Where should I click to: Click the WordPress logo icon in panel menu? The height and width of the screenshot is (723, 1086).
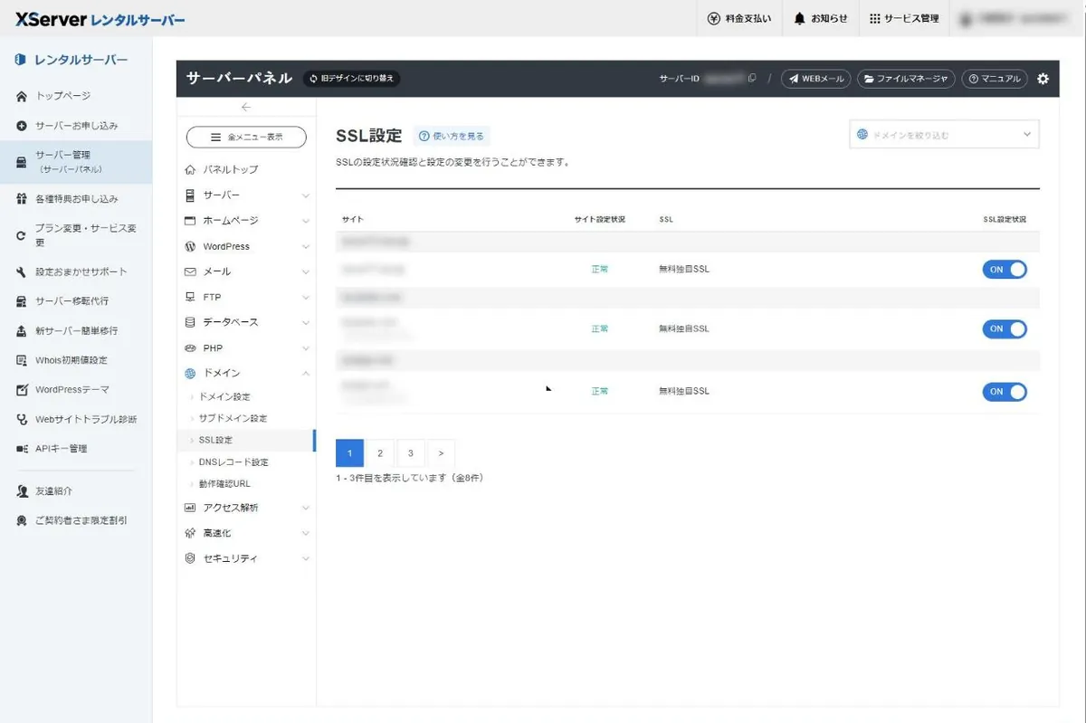pos(190,246)
